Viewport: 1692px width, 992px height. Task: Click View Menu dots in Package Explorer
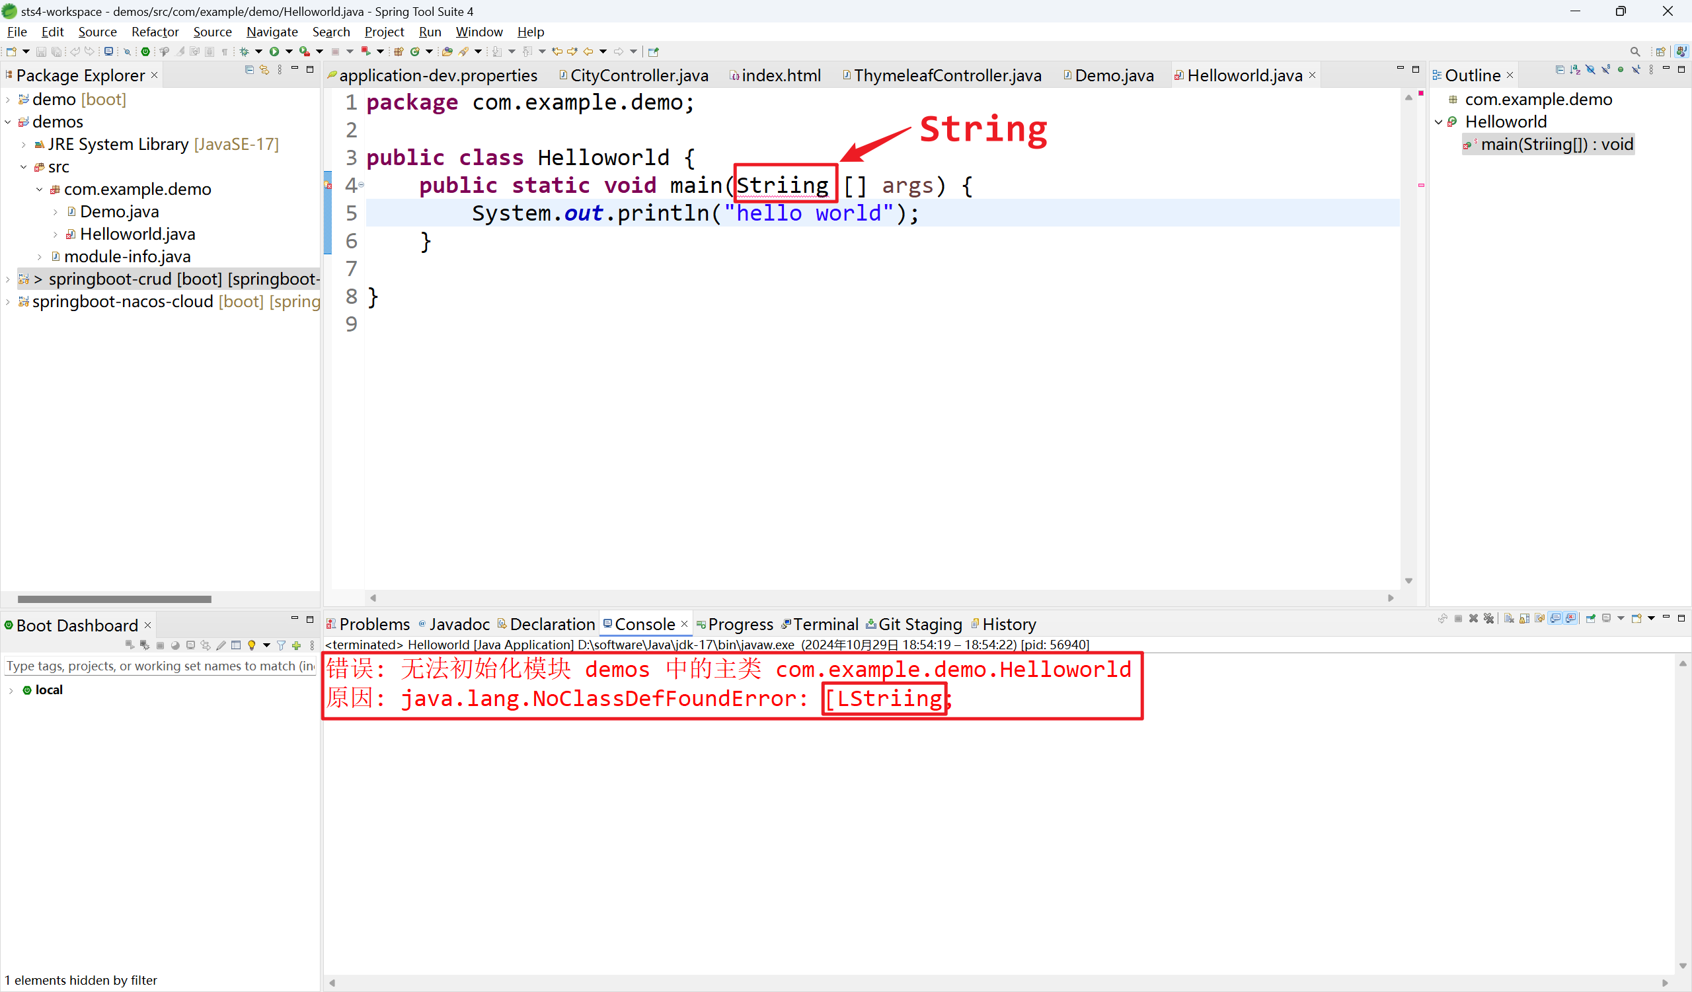click(280, 70)
